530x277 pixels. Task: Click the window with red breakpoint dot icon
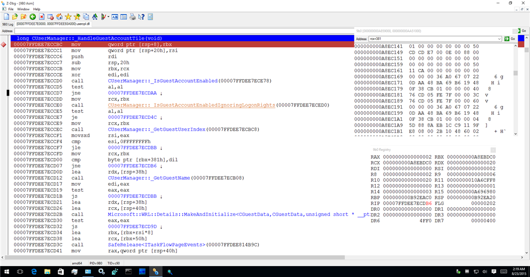coord(50,17)
